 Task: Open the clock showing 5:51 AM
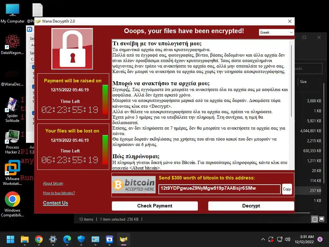pos(304,239)
